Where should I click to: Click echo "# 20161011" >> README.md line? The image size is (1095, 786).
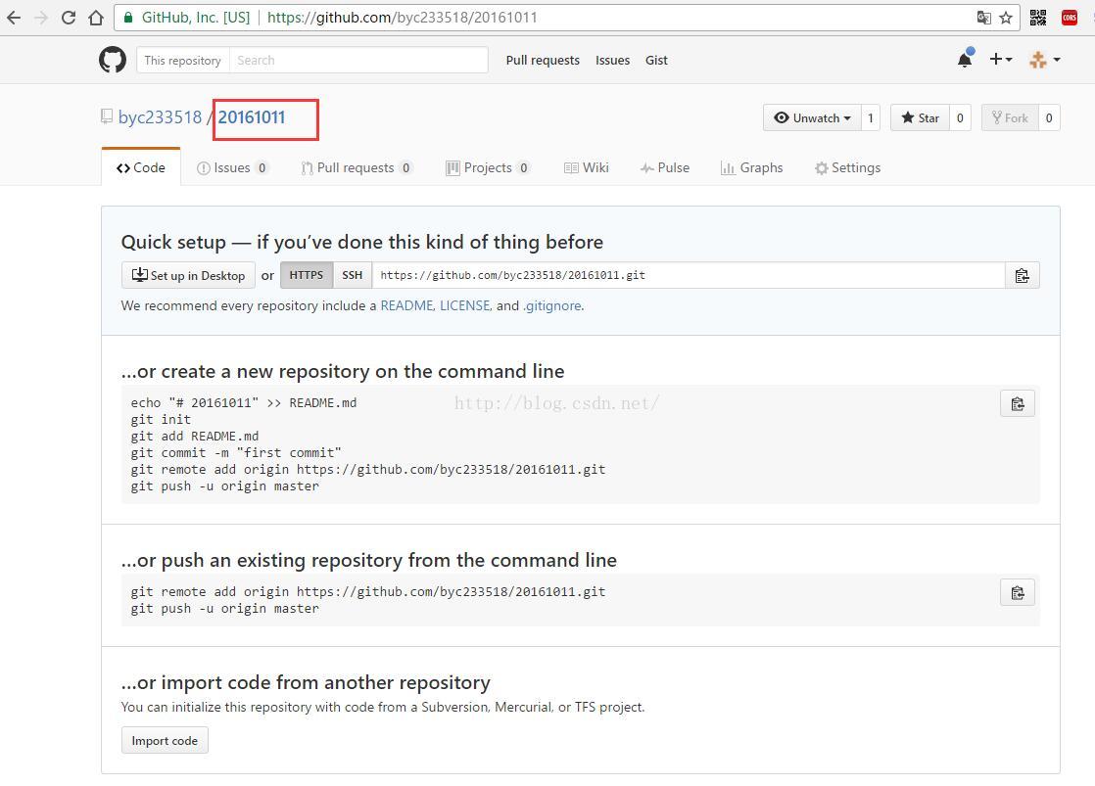coord(244,402)
